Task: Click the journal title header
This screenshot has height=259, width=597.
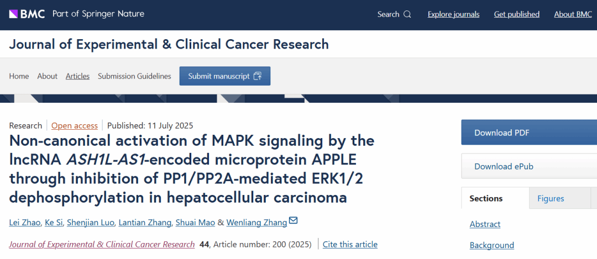Action: (x=169, y=44)
